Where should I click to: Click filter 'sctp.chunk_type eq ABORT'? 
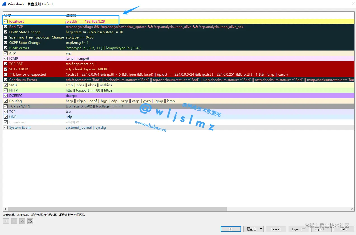(87, 69)
